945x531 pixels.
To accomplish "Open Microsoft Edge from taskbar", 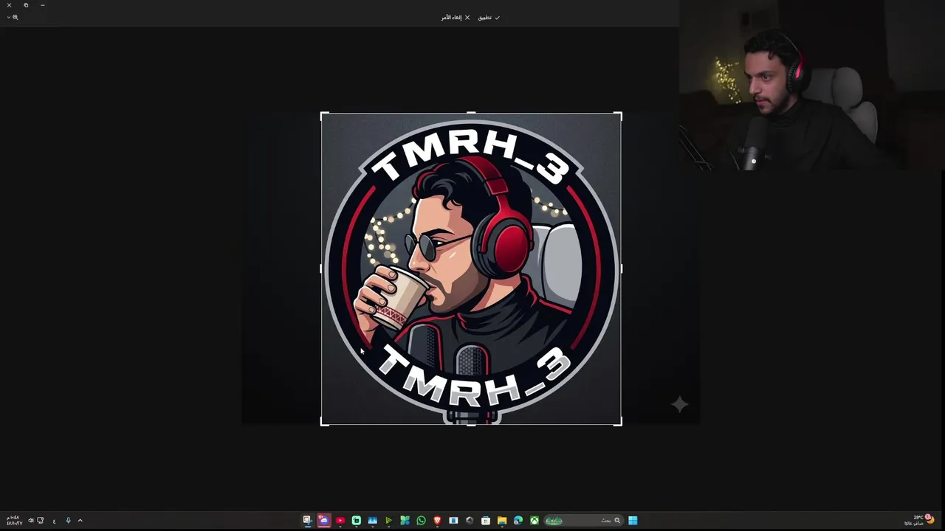I will (x=518, y=520).
